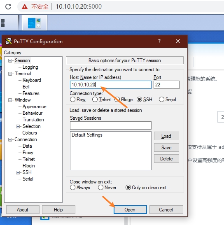Click Open to start the session
The width and height of the screenshot is (224, 225).
[x=130, y=210]
